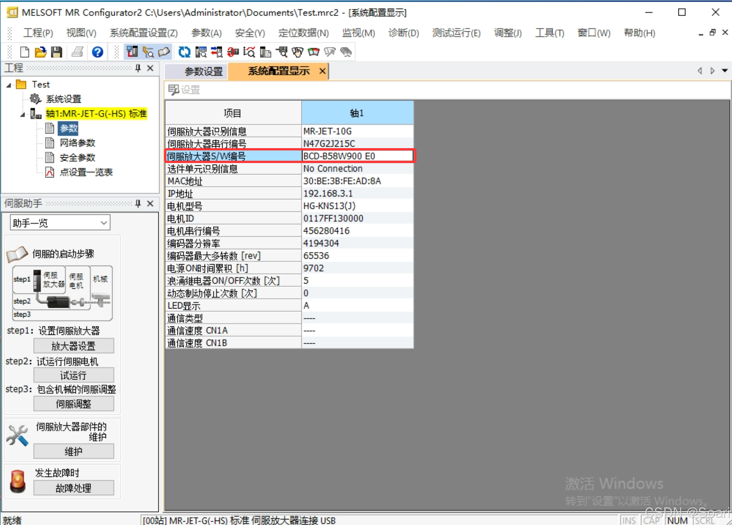The height and width of the screenshot is (525, 732).
Task: Open the 定位数据(N) menu
Action: coord(304,33)
